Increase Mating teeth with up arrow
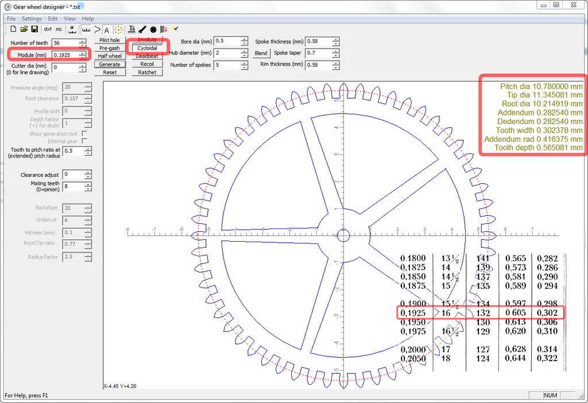588x403 pixels. click(x=88, y=184)
